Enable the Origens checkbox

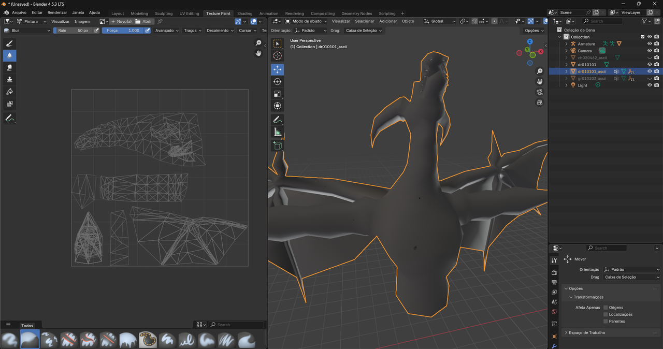606,308
